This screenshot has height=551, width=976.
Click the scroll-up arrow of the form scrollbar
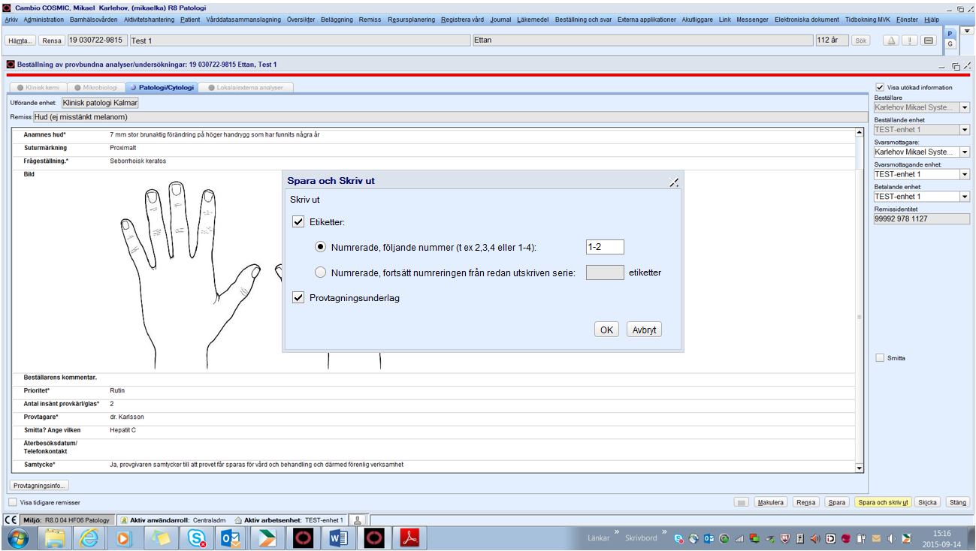pos(860,134)
